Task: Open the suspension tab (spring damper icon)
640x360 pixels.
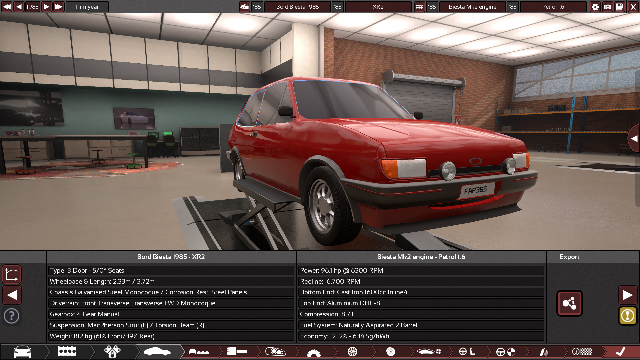Action: 544,352
